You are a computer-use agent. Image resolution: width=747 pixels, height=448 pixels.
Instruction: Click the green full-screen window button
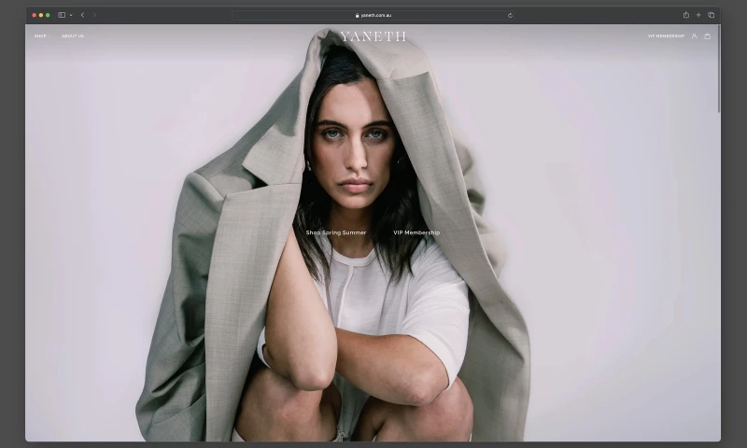48,15
